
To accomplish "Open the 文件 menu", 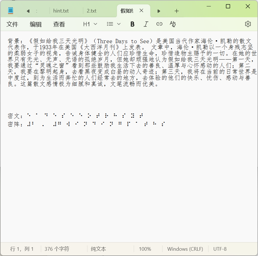I will tap(12, 24).
